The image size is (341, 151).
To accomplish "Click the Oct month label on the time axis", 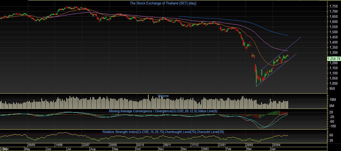I will (138, 149).
